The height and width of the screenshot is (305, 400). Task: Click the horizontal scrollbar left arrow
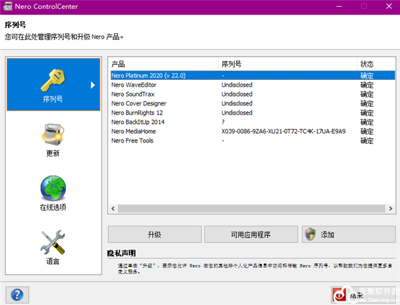(x=113, y=208)
